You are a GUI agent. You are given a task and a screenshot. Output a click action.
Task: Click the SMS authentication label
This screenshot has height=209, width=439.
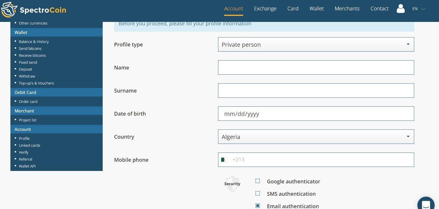[291, 194]
